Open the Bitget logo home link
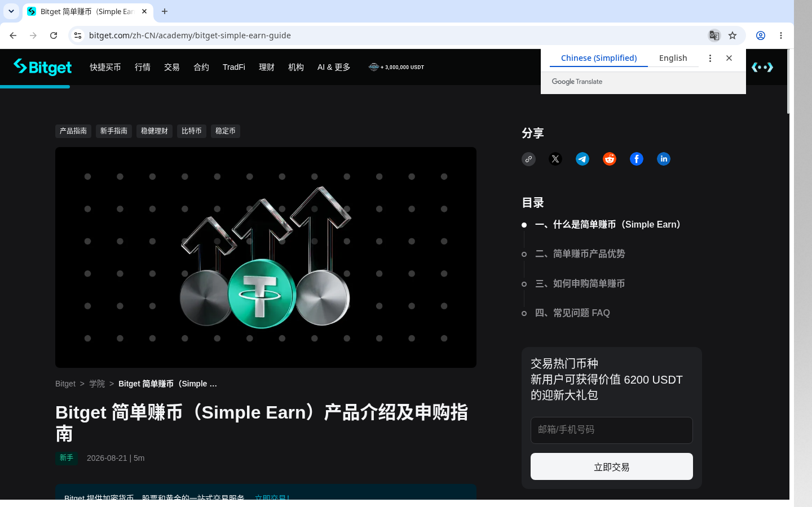Screen dimensions: 812x507 43,67
